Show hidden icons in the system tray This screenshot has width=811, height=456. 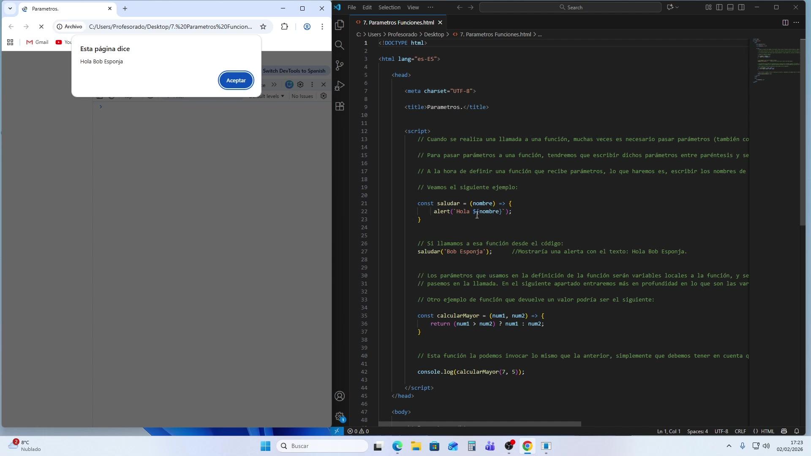(x=729, y=446)
